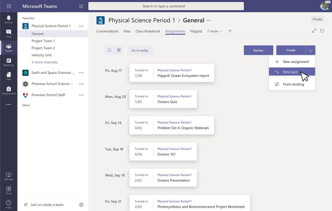332x211 pixels.
Task: Open the Class Notebook tab
Action: 148,31
